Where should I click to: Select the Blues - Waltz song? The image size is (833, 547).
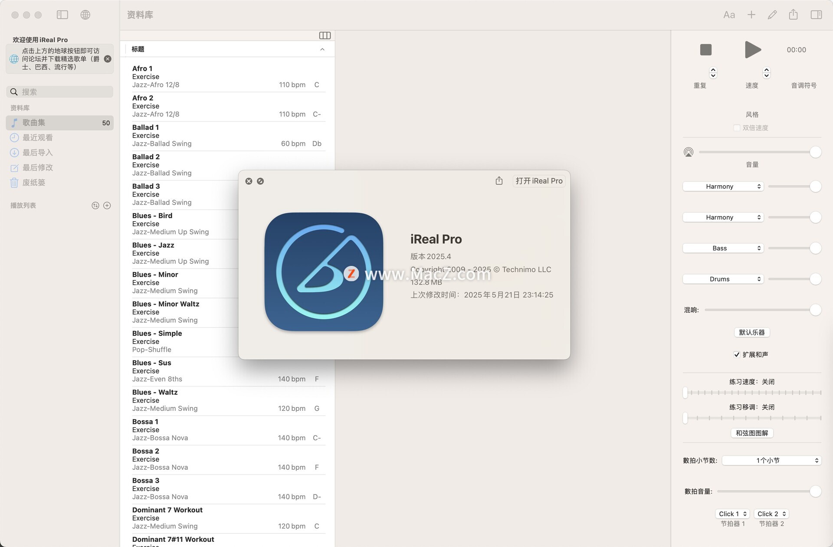click(x=227, y=400)
